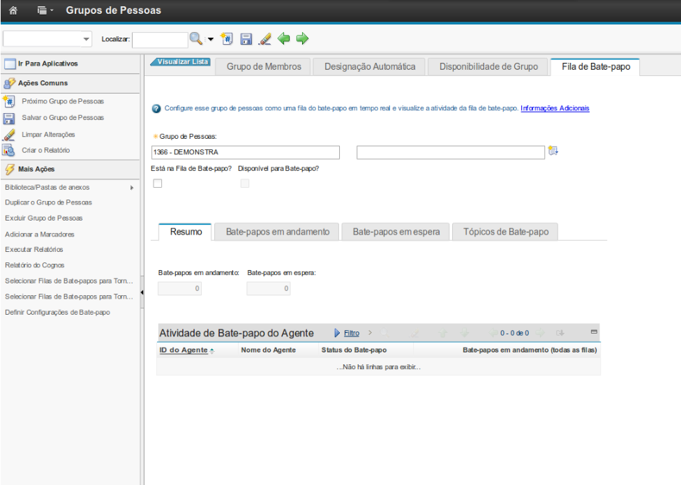The height and width of the screenshot is (485, 681).
Task: Click the clear changes eraser toolbar icon
Action: pyautogui.click(x=264, y=38)
